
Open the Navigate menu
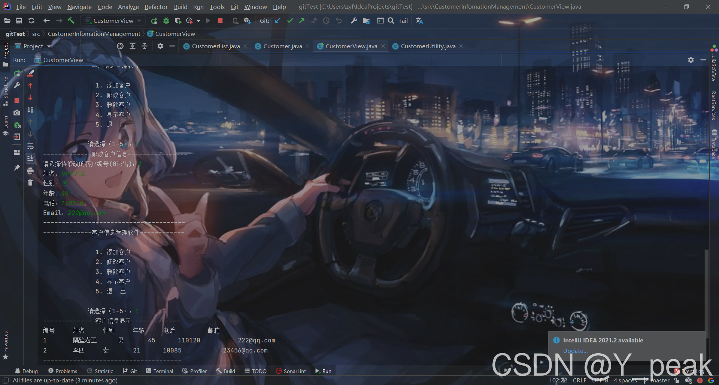[x=79, y=7]
